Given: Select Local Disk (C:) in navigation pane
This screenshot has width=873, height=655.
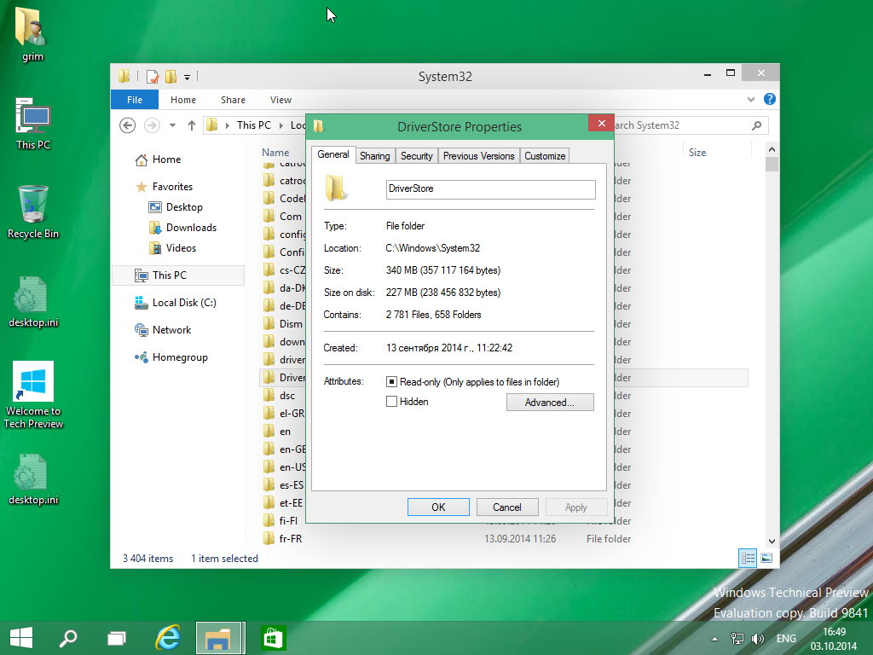Looking at the screenshot, I should click(183, 303).
